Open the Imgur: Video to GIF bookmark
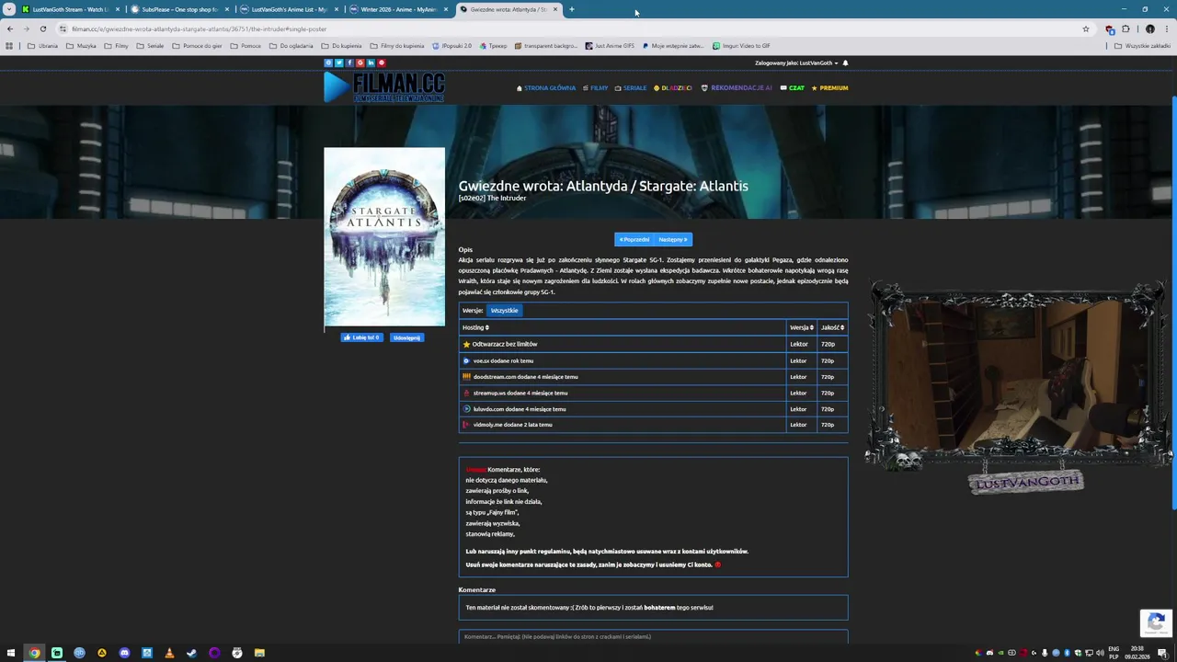Screen dimensions: 1177x662 pyautogui.click(x=741, y=46)
